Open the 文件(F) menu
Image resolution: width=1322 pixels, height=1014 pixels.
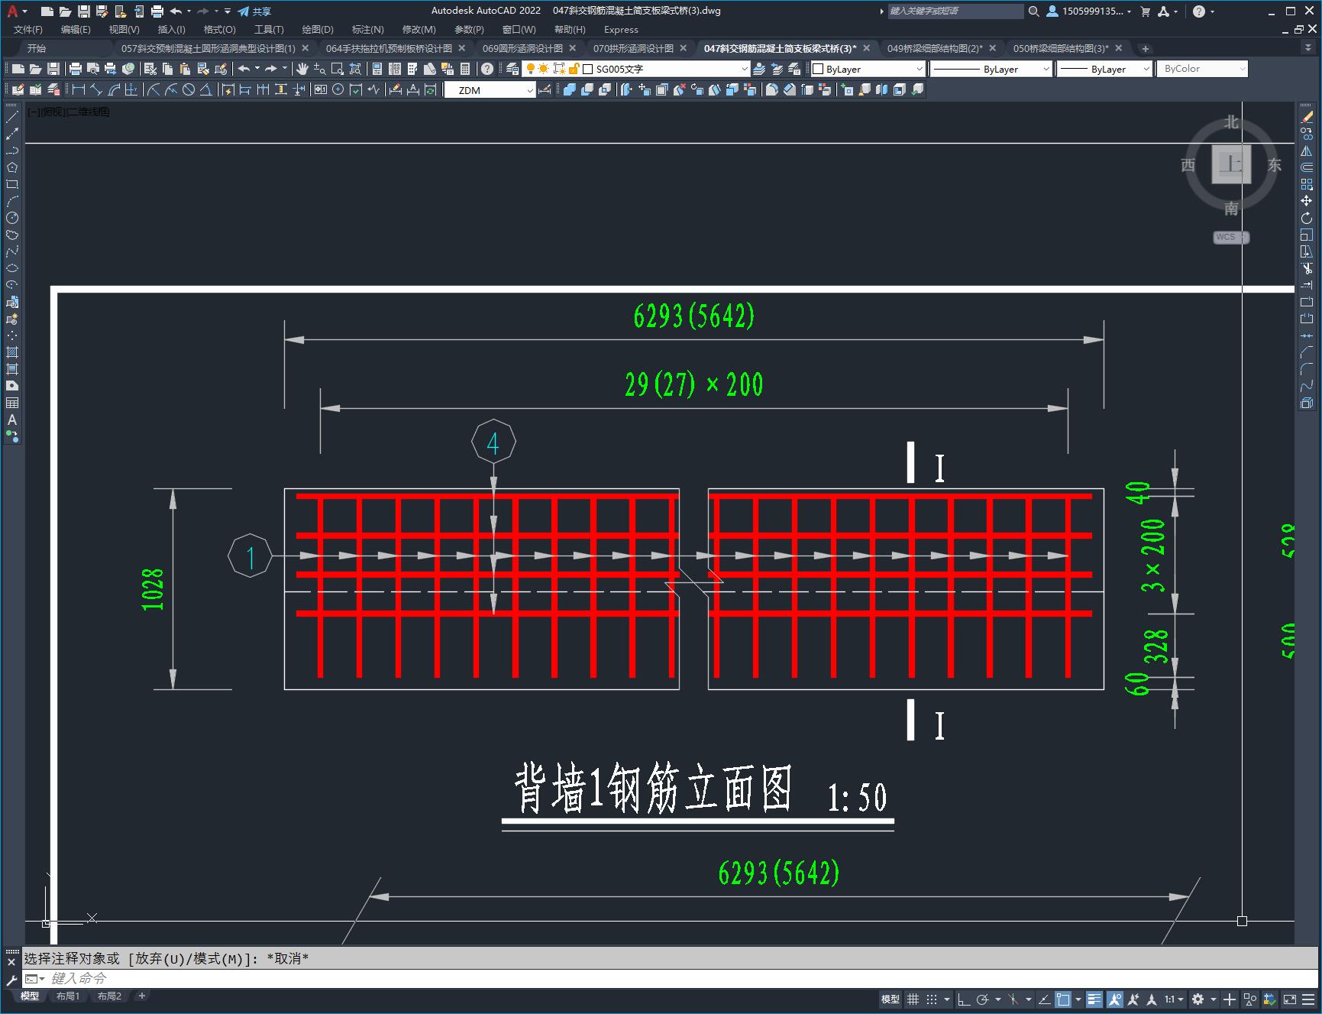(x=28, y=30)
